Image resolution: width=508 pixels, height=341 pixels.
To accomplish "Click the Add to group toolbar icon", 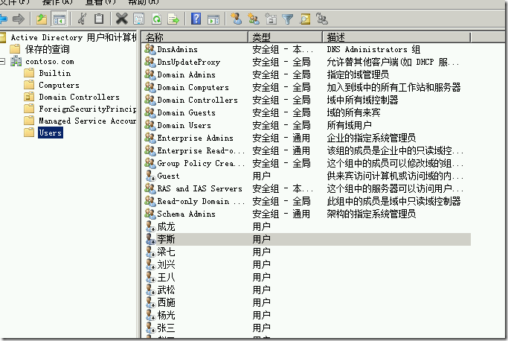I will (x=322, y=19).
